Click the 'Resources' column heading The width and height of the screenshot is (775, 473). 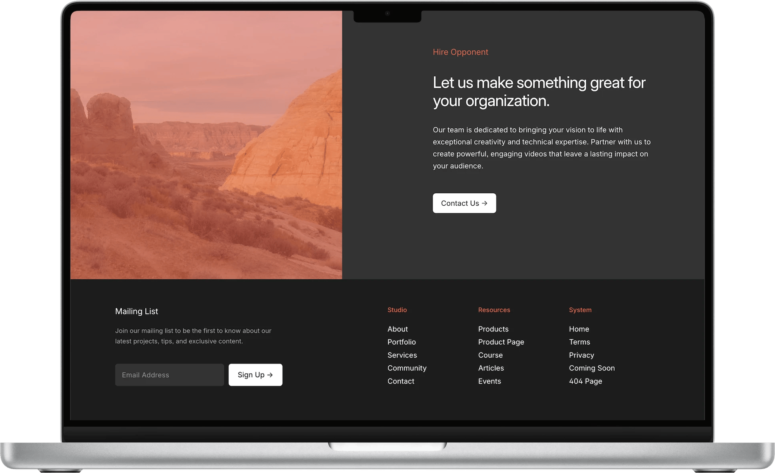click(494, 310)
